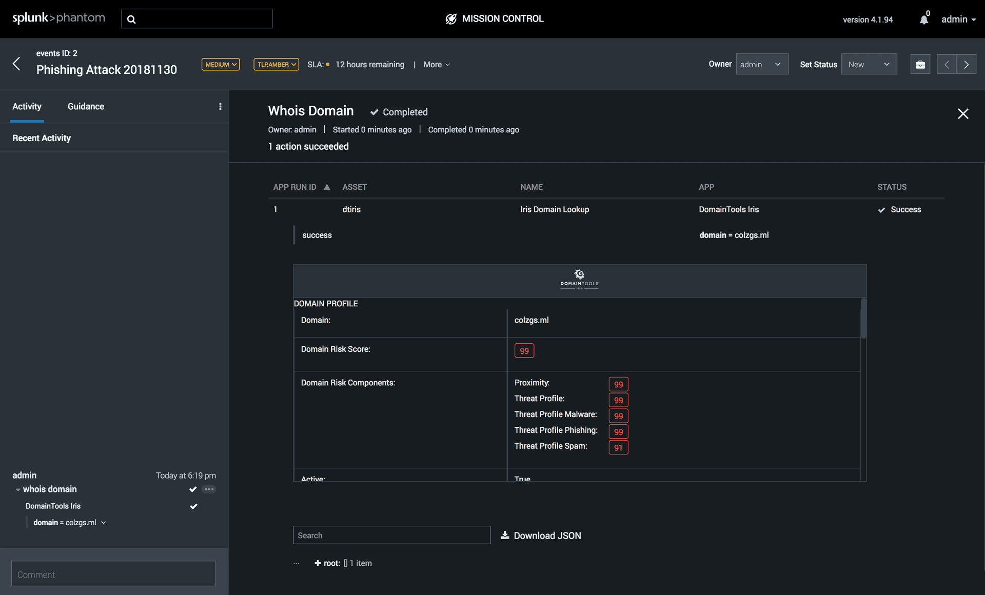
Task: Toggle the DomainTools Iris completed checkmark
Action: [193, 506]
